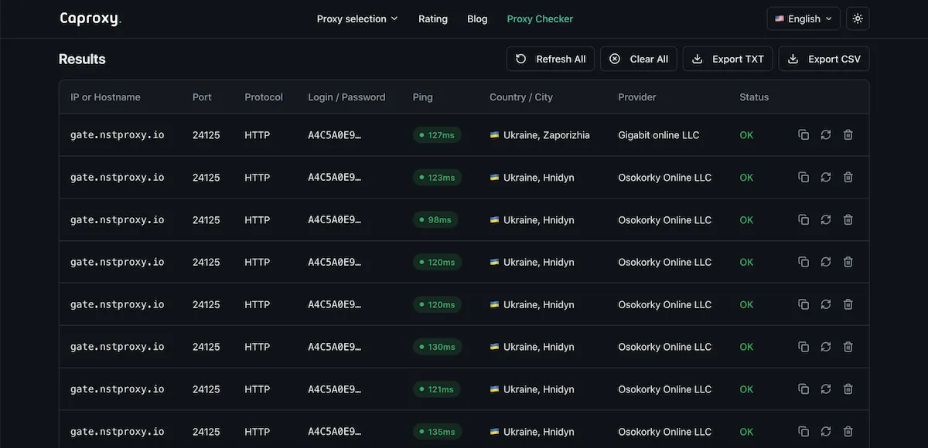Toggle light theme with the sun icon
The height and width of the screenshot is (448, 928).
(857, 18)
